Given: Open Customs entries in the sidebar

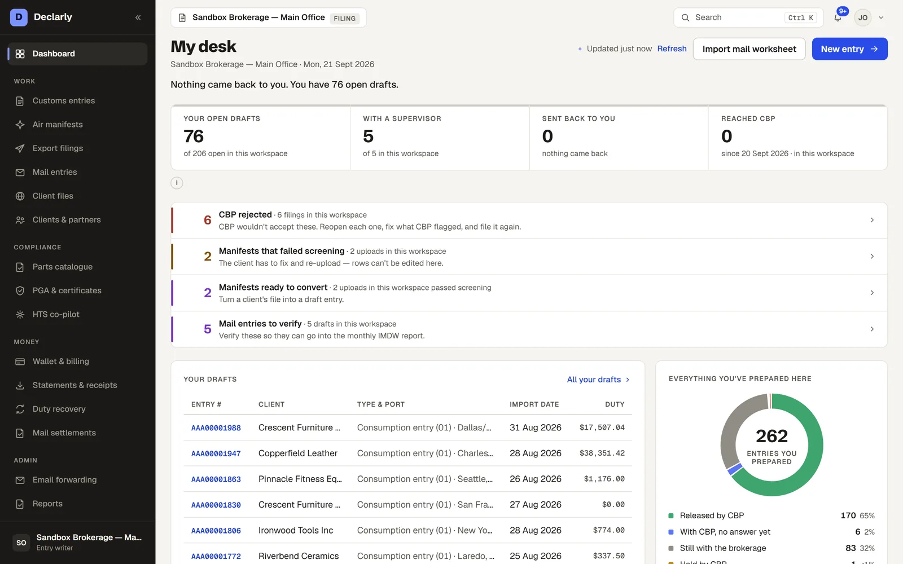Looking at the screenshot, I should pos(78,101).
